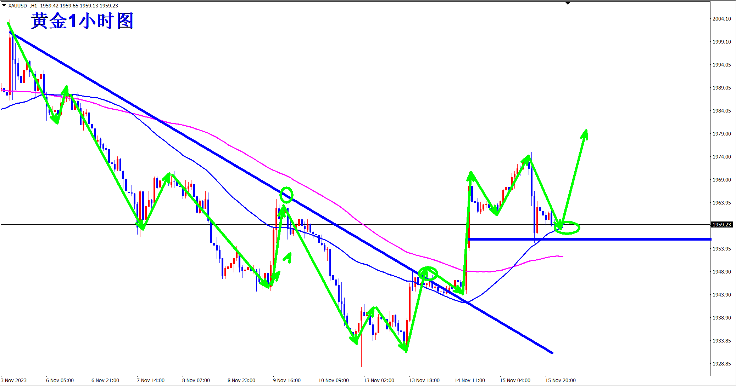Click the current price label 1959.23
The image size is (736, 386).
(x=721, y=225)
